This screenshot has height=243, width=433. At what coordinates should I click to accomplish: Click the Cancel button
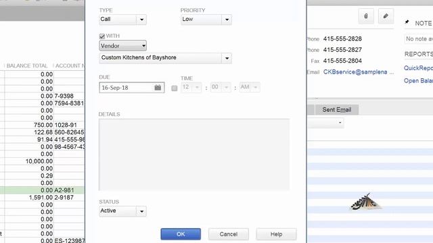[x=229, y=234]
